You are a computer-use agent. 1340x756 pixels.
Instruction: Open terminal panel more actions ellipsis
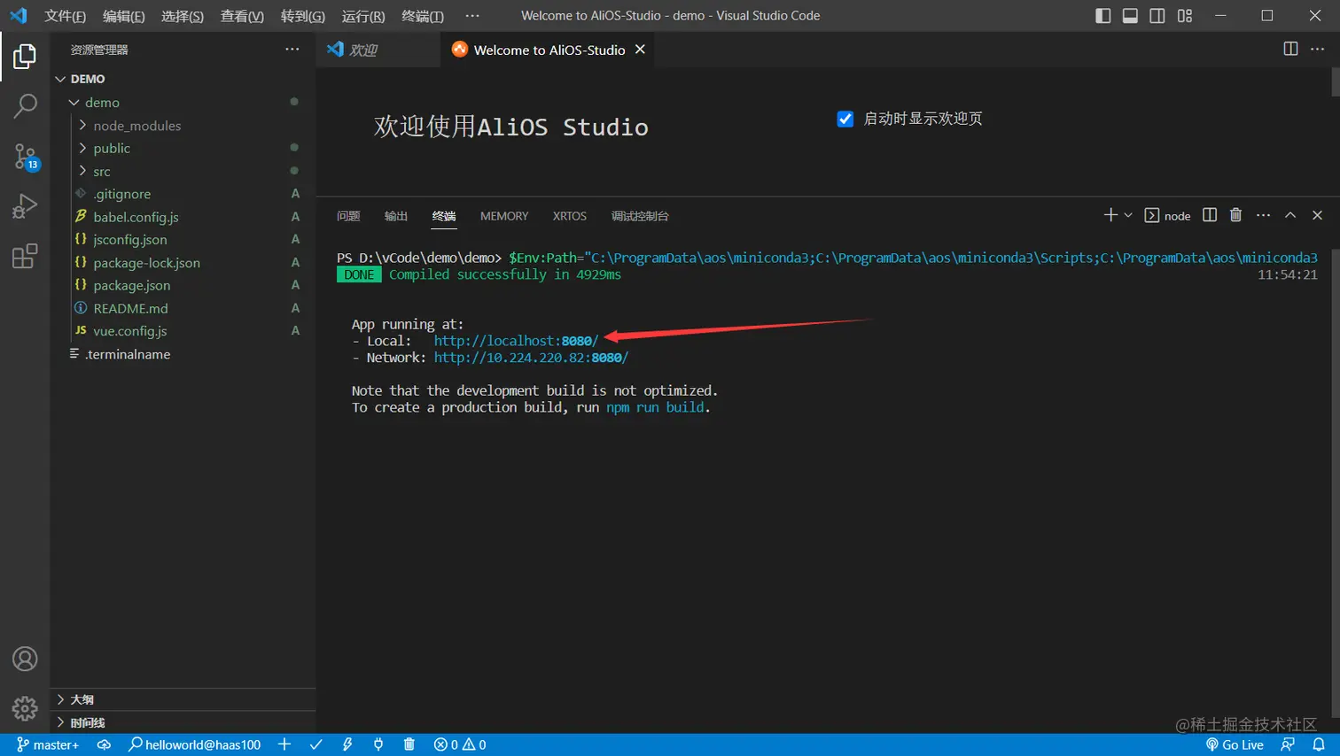click(1264, 215)
